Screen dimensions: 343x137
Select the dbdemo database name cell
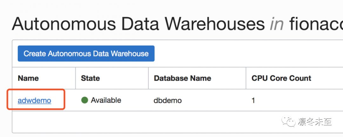pos(168,101)
